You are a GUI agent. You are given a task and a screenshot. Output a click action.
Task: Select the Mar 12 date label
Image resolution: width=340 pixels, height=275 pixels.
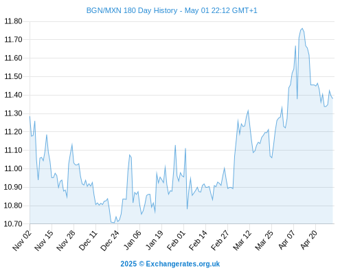pos(242,240)
